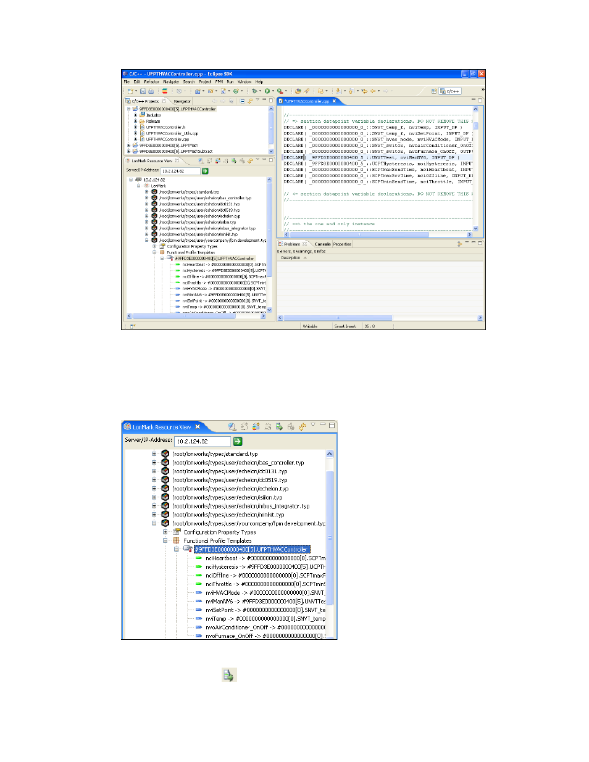589x762 pixels.
Task: Switch to the Navigator tab
Action: [182, 101]
